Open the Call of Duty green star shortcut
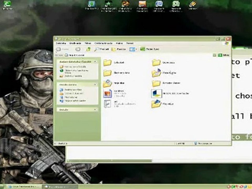 108,6
